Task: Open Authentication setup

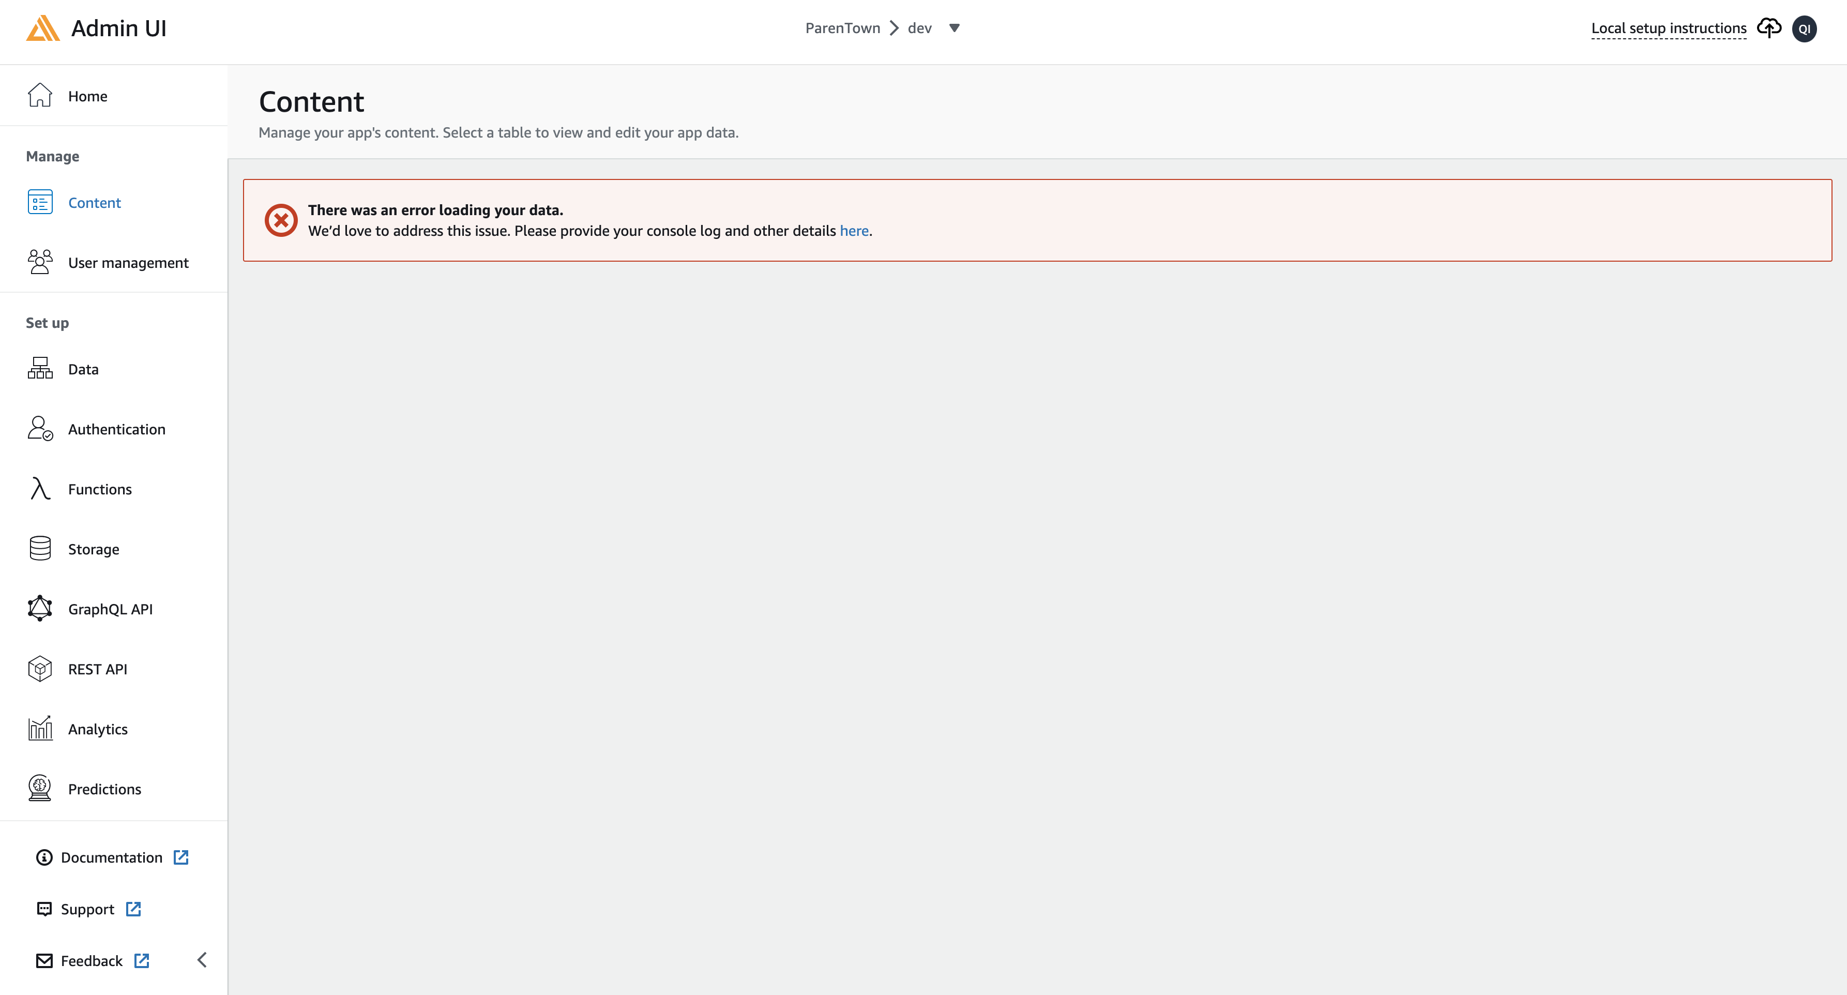Action: point(117,429)
